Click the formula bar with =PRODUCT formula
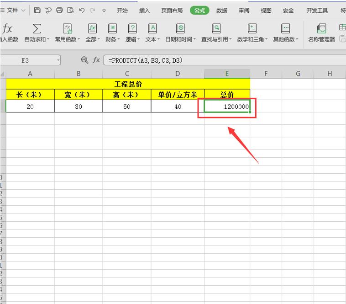The height and width of the screenshot is (304, 346). [225, 60]
